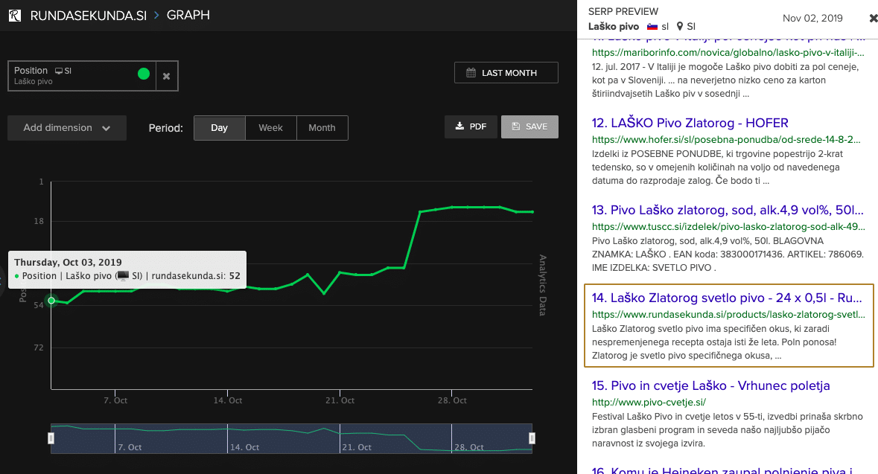Open the Pivo Laško zlatorog sod result
This screenshot has width=878, height=474.
coord(728,211)
